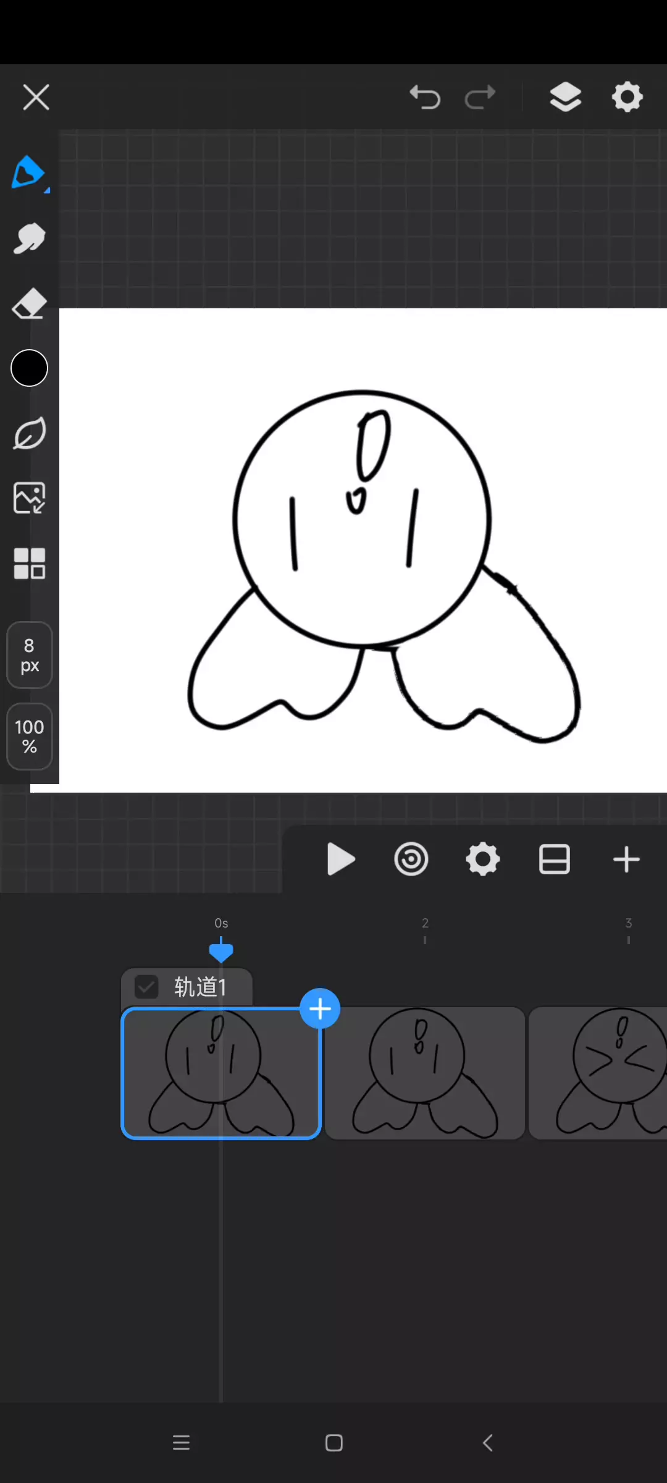
Task: Select the 轨道1 track label
Action: point(200,987)
